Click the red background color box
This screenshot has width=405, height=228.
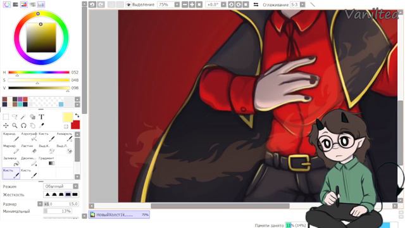pyautogui.click(x=75, y=125)
